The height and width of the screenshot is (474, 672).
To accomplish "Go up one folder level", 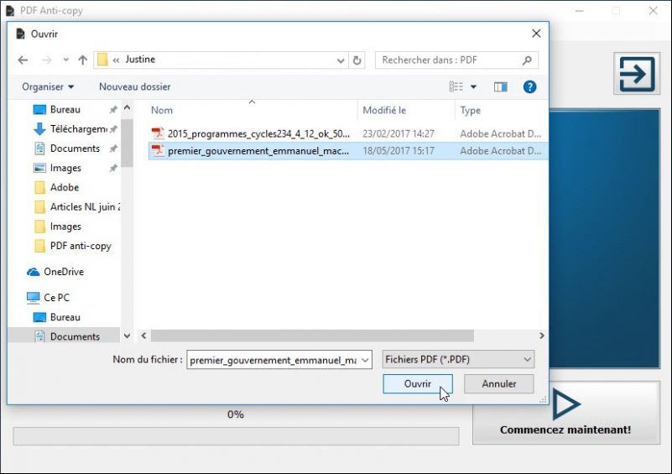I will point(83,60).
